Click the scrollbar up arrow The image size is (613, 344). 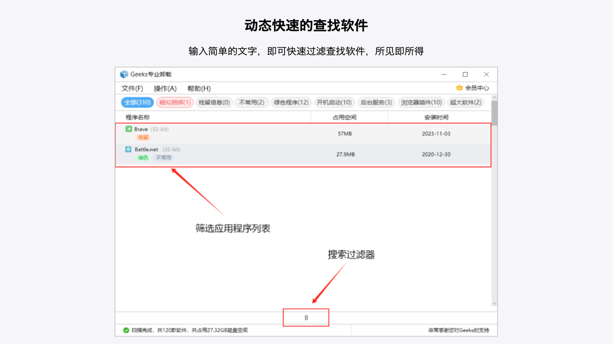click(x=494, y=98)
